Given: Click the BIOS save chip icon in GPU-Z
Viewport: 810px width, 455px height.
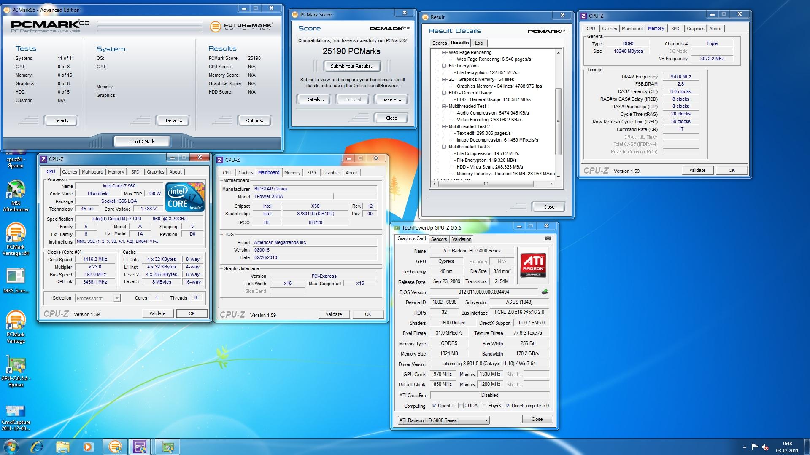Looking at the screenshot, I should pos(545,292).
